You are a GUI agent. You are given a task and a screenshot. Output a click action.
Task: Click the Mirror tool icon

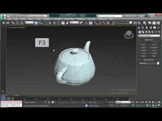[x=135, y=23]
